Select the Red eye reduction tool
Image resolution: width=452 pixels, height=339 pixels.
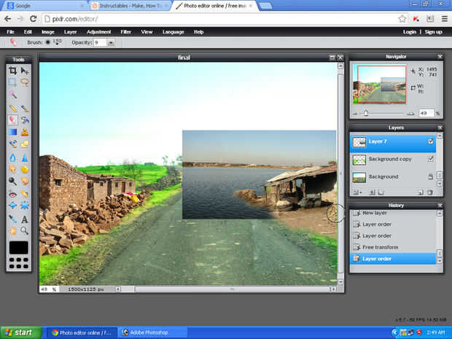[12, 195]
